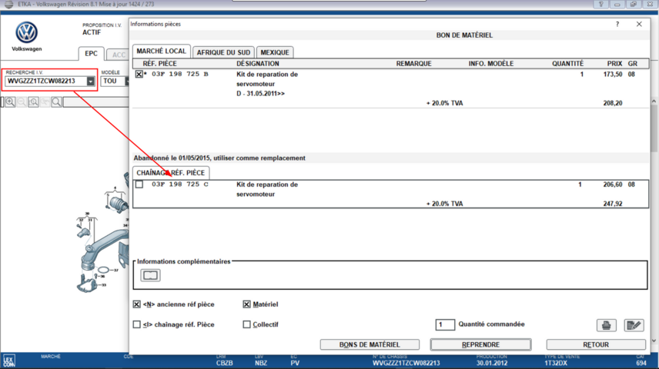Click the help question mark in dialog header

tap(617, 25)
